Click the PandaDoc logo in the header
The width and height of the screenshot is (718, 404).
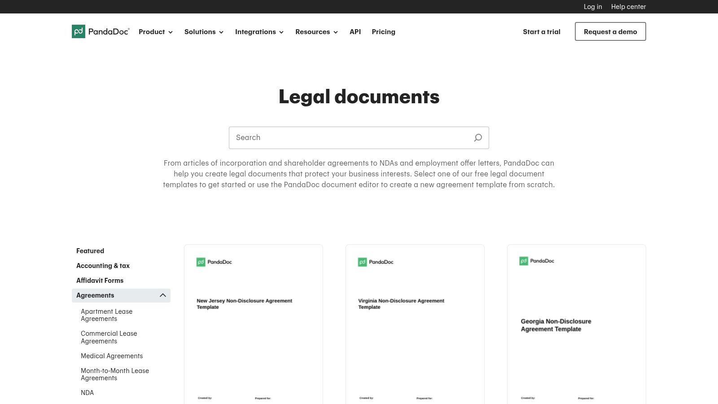coord(100,31)
